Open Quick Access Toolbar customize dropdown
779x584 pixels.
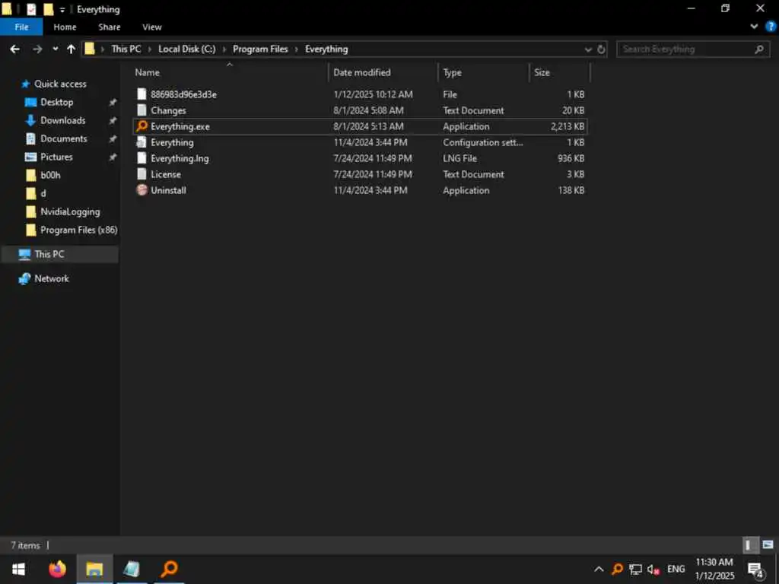coord(62,9)
